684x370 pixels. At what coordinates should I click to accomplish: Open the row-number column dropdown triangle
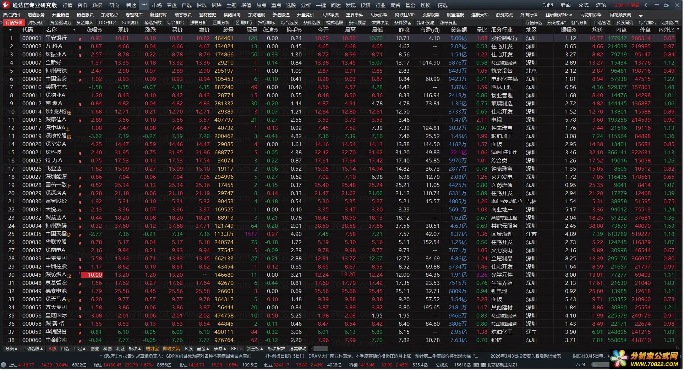tap(10, 30)
